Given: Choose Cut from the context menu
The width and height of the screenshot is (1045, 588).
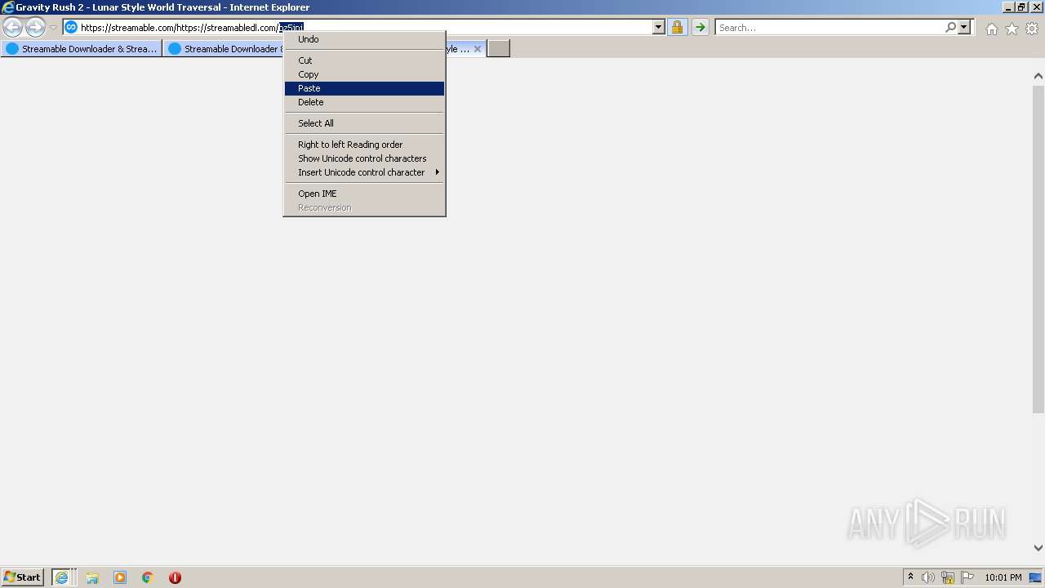Looking at the screenshot, I should 364,60.
